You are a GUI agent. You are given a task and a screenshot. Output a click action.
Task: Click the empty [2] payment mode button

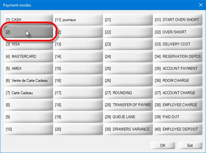pos(28,32)
